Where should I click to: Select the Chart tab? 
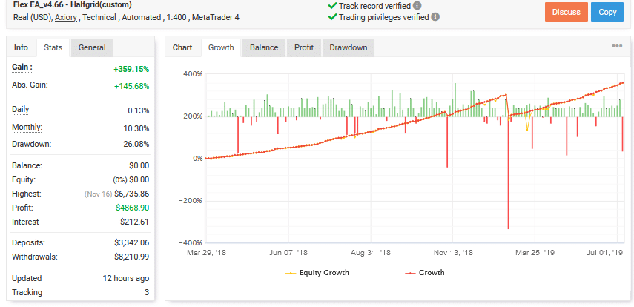pyautogui.click(x=182, y=47)
